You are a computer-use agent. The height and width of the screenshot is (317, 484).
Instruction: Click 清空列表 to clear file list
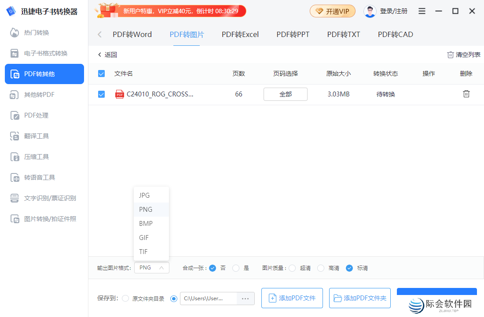coord(463,55)
